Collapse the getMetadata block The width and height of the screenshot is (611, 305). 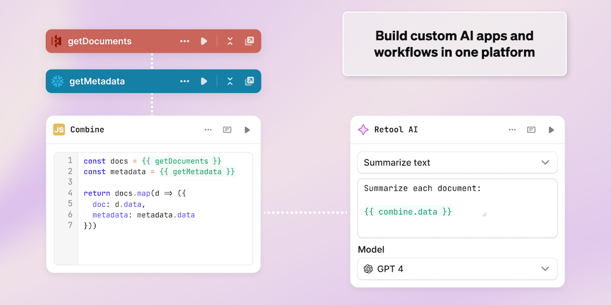pyautogui.click(x=230, y=81)
